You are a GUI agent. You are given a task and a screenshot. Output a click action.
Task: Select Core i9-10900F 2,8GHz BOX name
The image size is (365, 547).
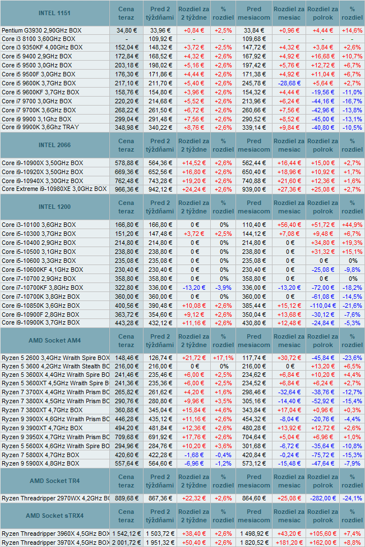40,314
